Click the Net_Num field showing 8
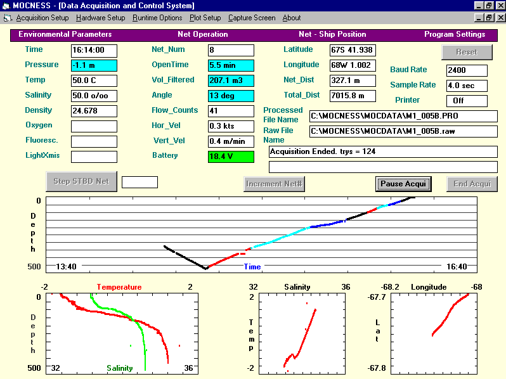This screenshot has width=506, height=379. tap(231, 50)
